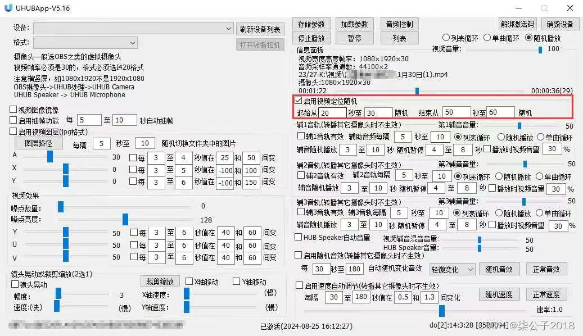Click the 刷新设备列表 button to refresh devices
Screen dimensions: 583x336
point(260,28)
